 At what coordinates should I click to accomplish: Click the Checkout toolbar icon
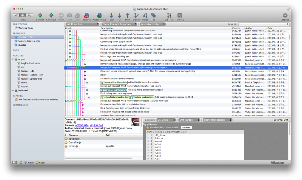coord(51,15)
